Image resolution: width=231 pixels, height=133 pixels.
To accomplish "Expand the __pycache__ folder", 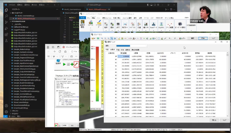I will pyautogui.click(x=18, y=24).
